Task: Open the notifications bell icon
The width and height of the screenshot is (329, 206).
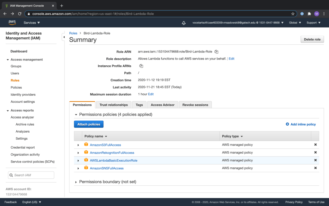Action: click(x=184, y=23)
